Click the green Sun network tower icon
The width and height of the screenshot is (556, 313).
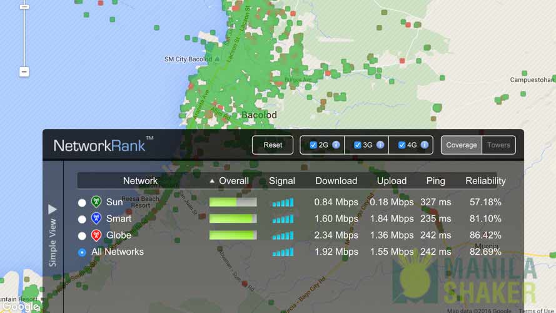coord(96,202)
